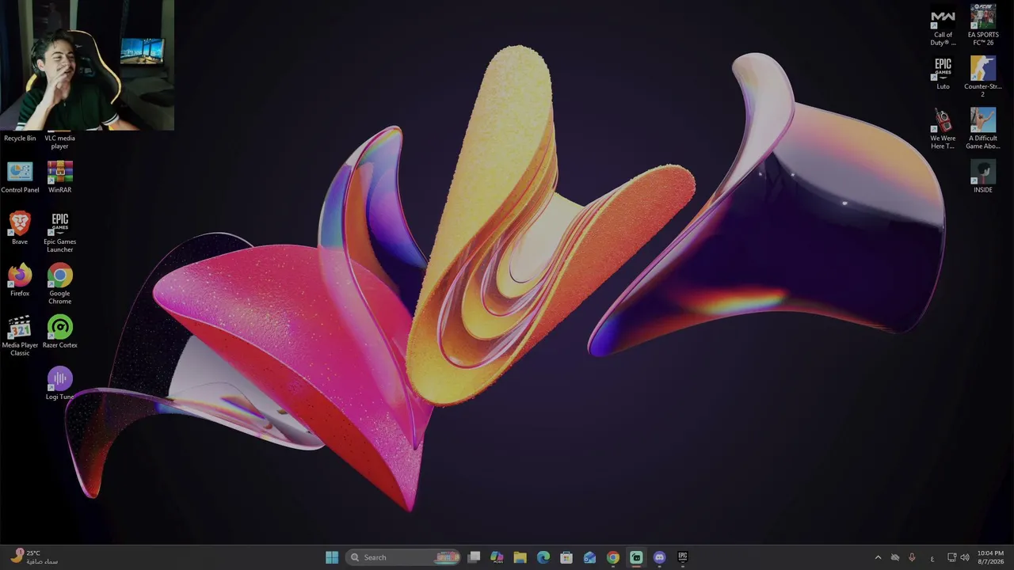Launch Microsoft 365 Copilot from taskbar
This screenshot has height=570, width=1014.
(497, 557)
